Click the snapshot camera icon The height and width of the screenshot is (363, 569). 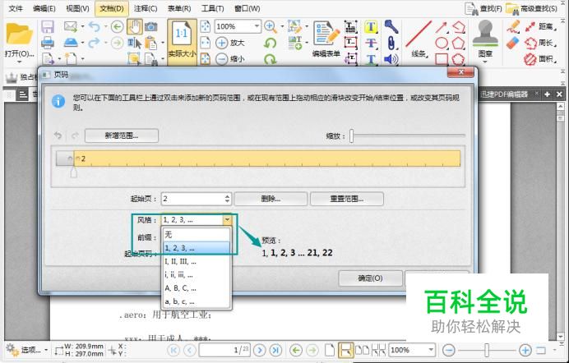click(151, 26)
